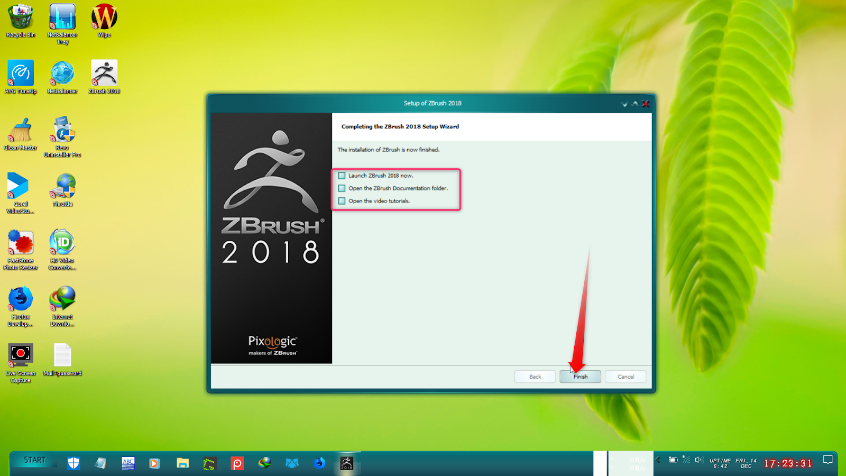Click the red P taskbar icon

tap(237, 463)
